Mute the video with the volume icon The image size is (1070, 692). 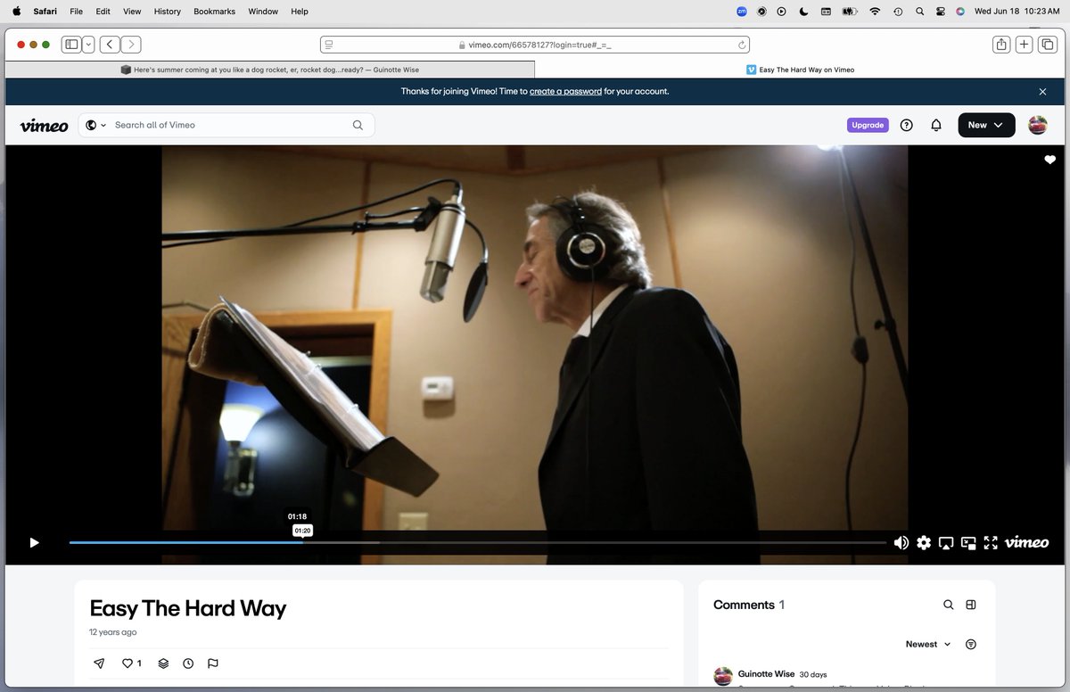[901, 542]
